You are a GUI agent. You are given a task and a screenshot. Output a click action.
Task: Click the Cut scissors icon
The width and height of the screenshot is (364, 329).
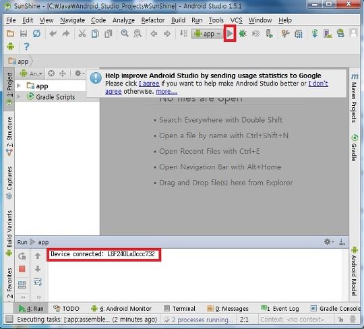click(82, 34)
